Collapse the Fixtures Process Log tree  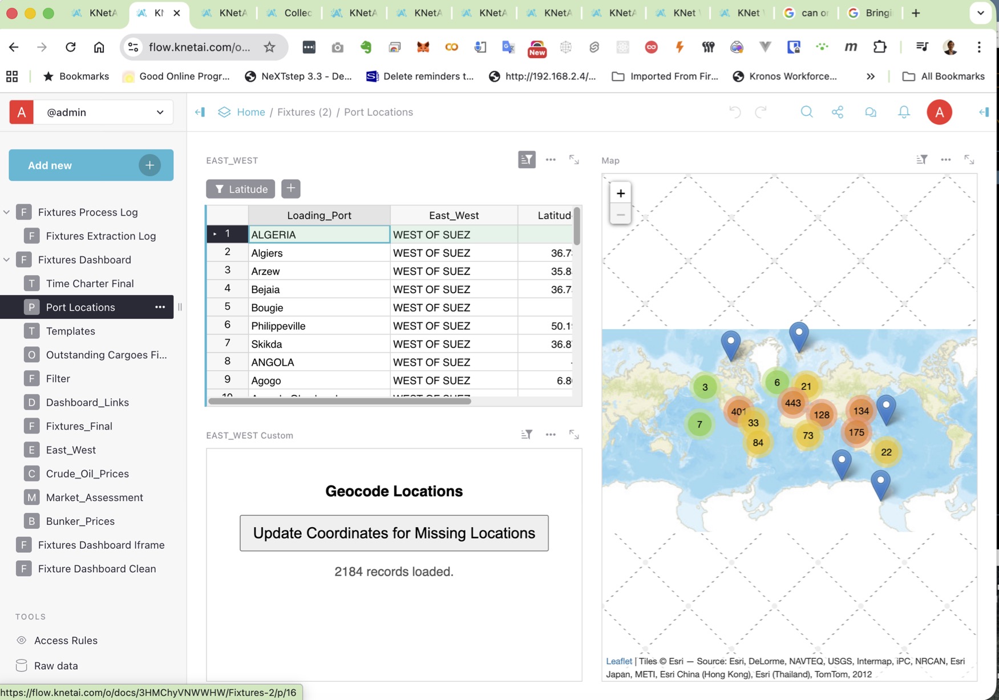coord(7,212)
